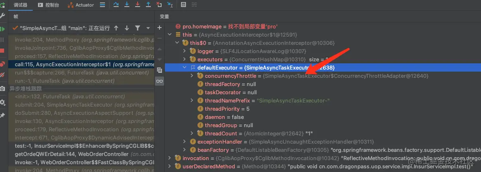Open debugger settings gear icon
This screenshot has width=481, height=172.
pyautogui.click(x=2, y=102)
